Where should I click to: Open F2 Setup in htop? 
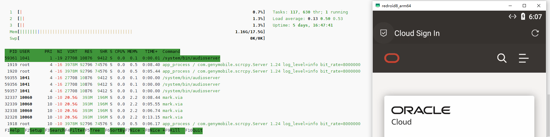36,130
